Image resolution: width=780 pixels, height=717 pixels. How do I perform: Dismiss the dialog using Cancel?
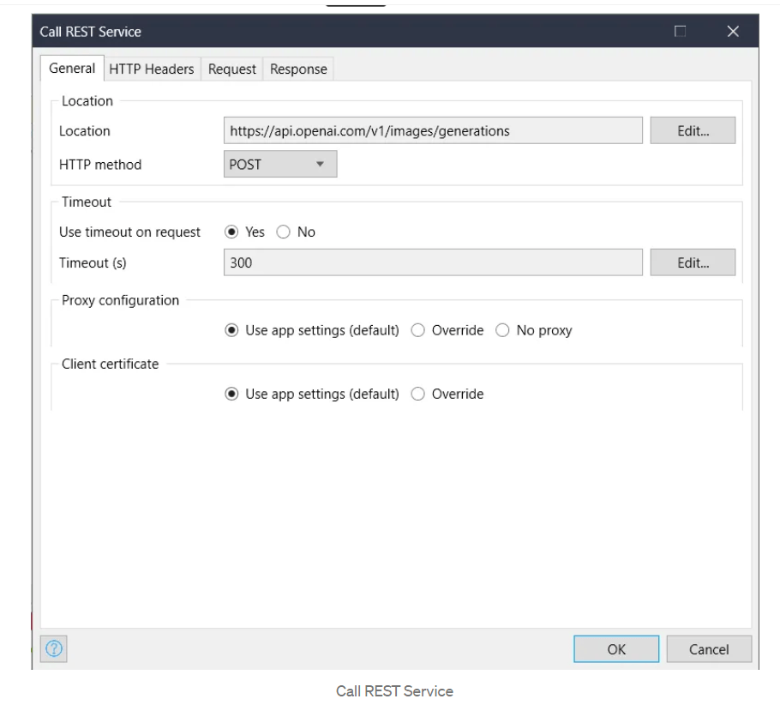point(709,649)
